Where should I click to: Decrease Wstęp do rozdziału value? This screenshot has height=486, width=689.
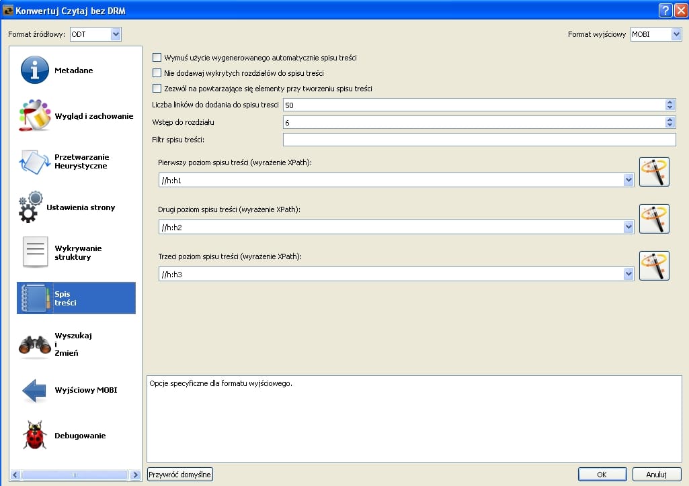click(670, 125)
